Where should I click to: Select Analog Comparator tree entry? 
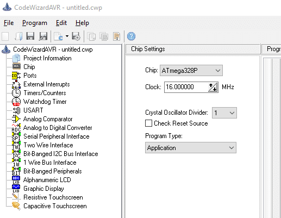48,119
